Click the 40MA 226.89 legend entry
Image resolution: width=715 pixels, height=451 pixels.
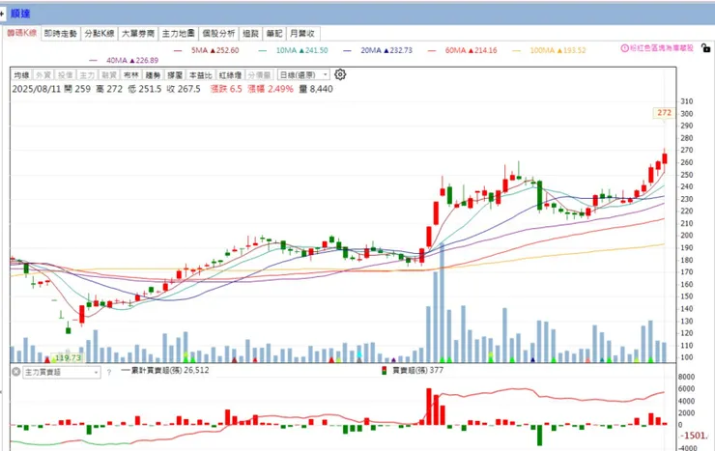pyautogui.click(x=124, y=60)
